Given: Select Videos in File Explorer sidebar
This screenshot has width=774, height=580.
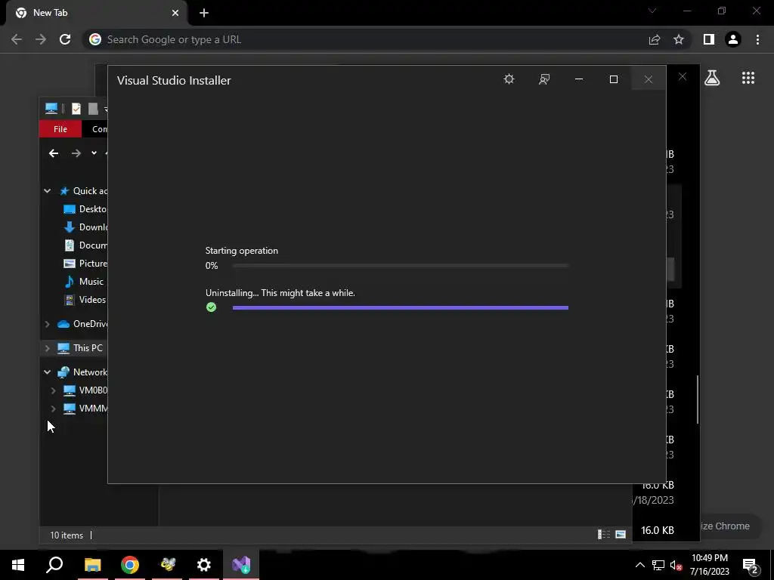Looking at the screenshot, I should (85, 300).
